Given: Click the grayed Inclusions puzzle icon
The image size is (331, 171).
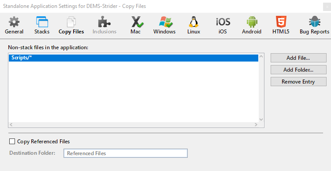Looking at the screenshot, I should click(104, 22).
